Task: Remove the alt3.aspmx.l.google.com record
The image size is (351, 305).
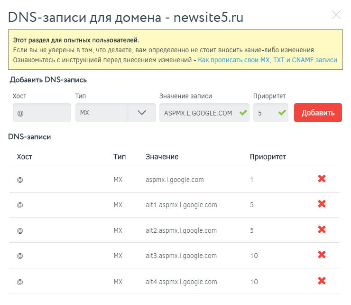Action: click(322, 255)
